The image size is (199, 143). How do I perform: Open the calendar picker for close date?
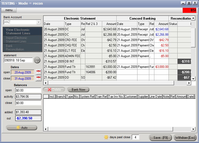click(39, 78)
